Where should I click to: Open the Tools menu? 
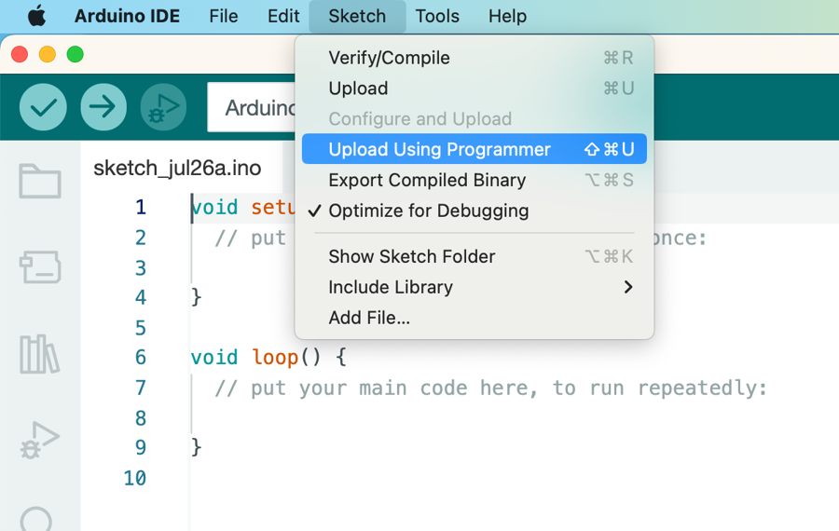pyautogui.click(x=437, y=17)
